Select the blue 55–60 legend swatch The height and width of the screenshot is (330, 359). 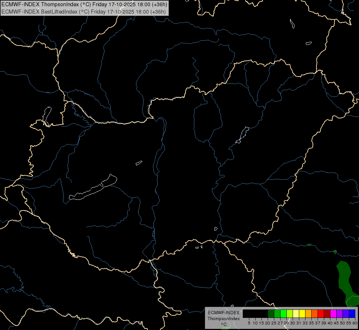[x=352, y=313]
